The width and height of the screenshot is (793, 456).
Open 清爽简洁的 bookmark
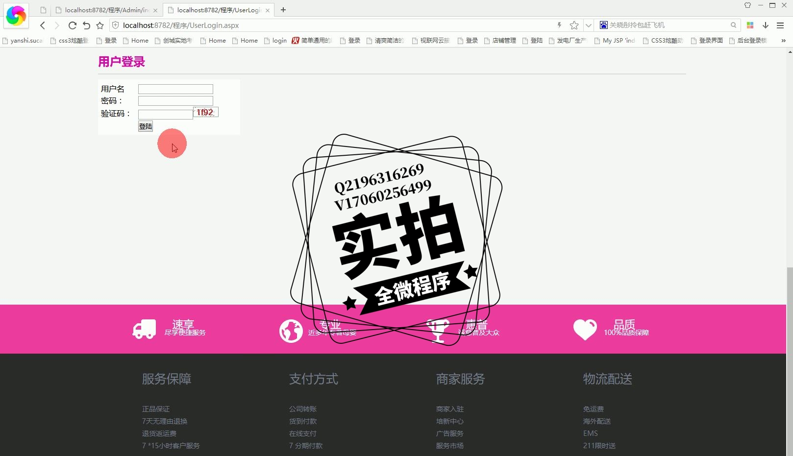385,41
